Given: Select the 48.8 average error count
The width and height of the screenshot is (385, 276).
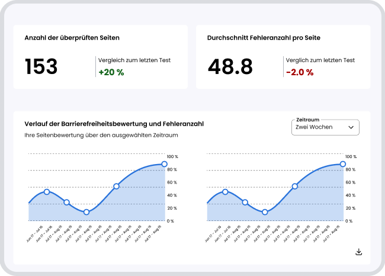Looking at the screenshot, I should coord(230,66).
